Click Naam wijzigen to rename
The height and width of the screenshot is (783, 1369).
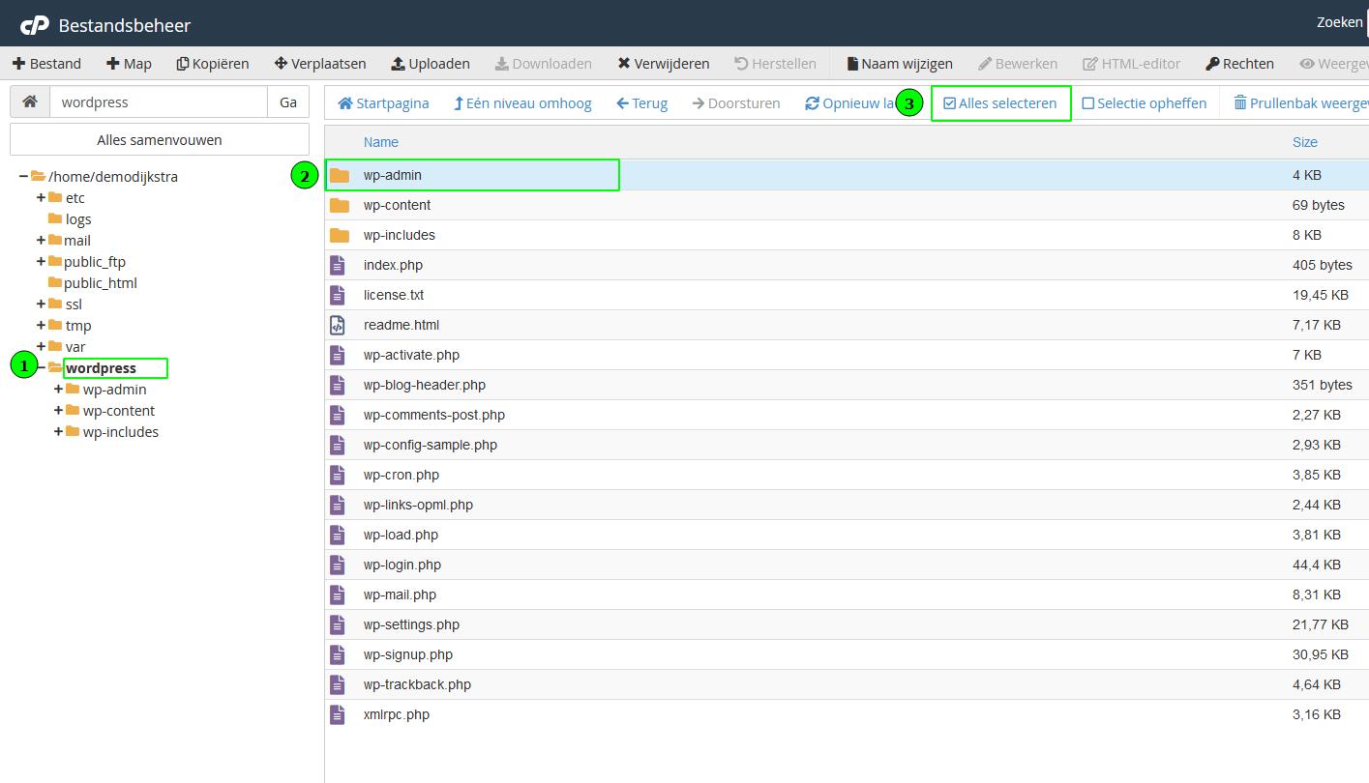point(900,64)
